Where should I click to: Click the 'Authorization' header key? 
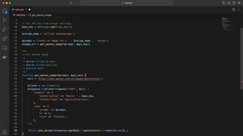tap(49, 96)
